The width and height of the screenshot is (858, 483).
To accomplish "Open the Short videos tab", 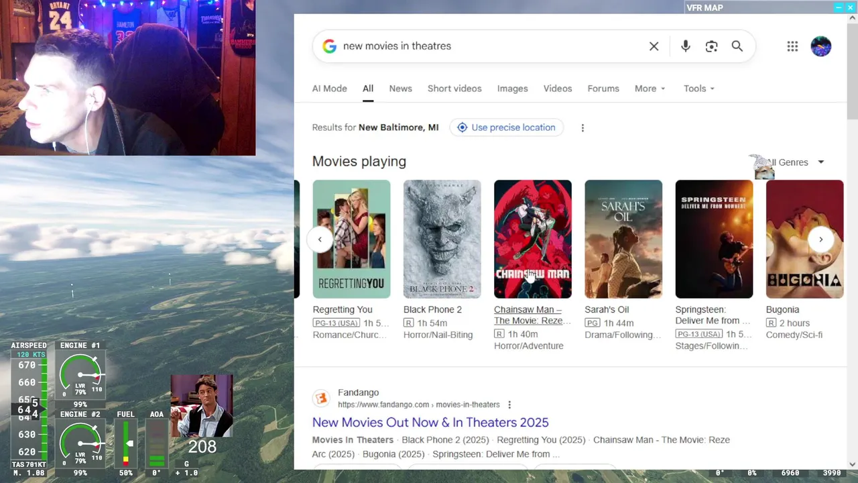I will [454, 89].
